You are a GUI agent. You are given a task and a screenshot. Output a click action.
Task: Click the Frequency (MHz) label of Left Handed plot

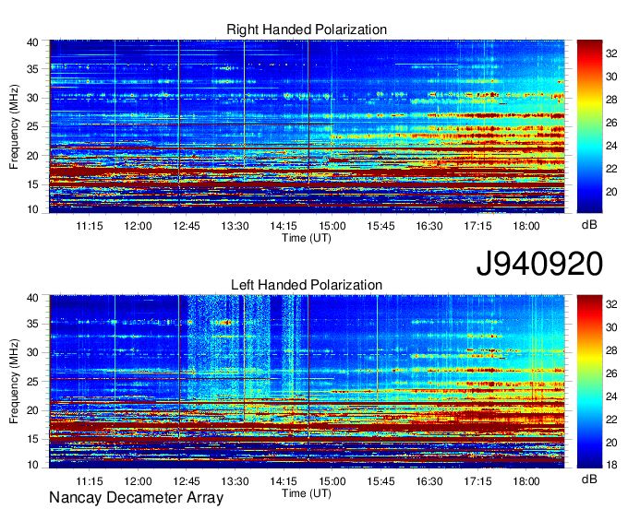pos(14,382)
